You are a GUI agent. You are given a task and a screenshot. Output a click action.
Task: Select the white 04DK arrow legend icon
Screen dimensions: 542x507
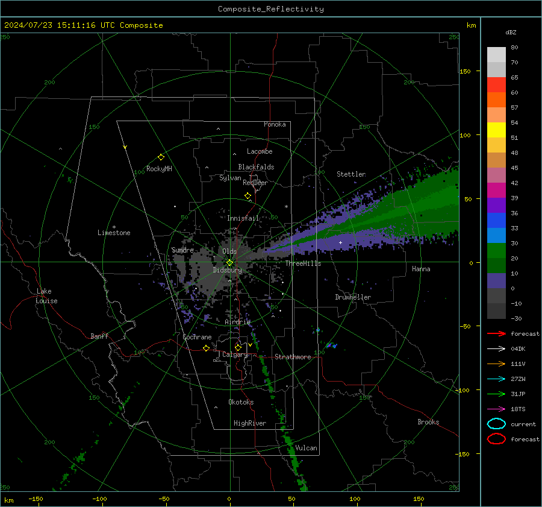pyautogui.click(x=496, y=349)
